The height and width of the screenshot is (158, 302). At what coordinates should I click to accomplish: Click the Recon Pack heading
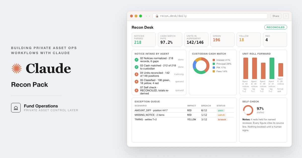pyautogui.click(x=29, y=85)
